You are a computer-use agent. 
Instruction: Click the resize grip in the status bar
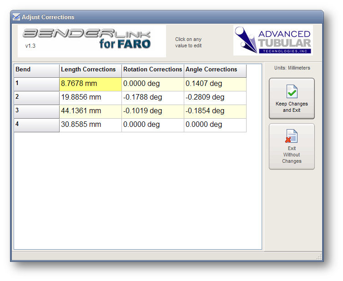point(319,257)
